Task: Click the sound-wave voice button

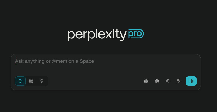Action: pos(191,81)
